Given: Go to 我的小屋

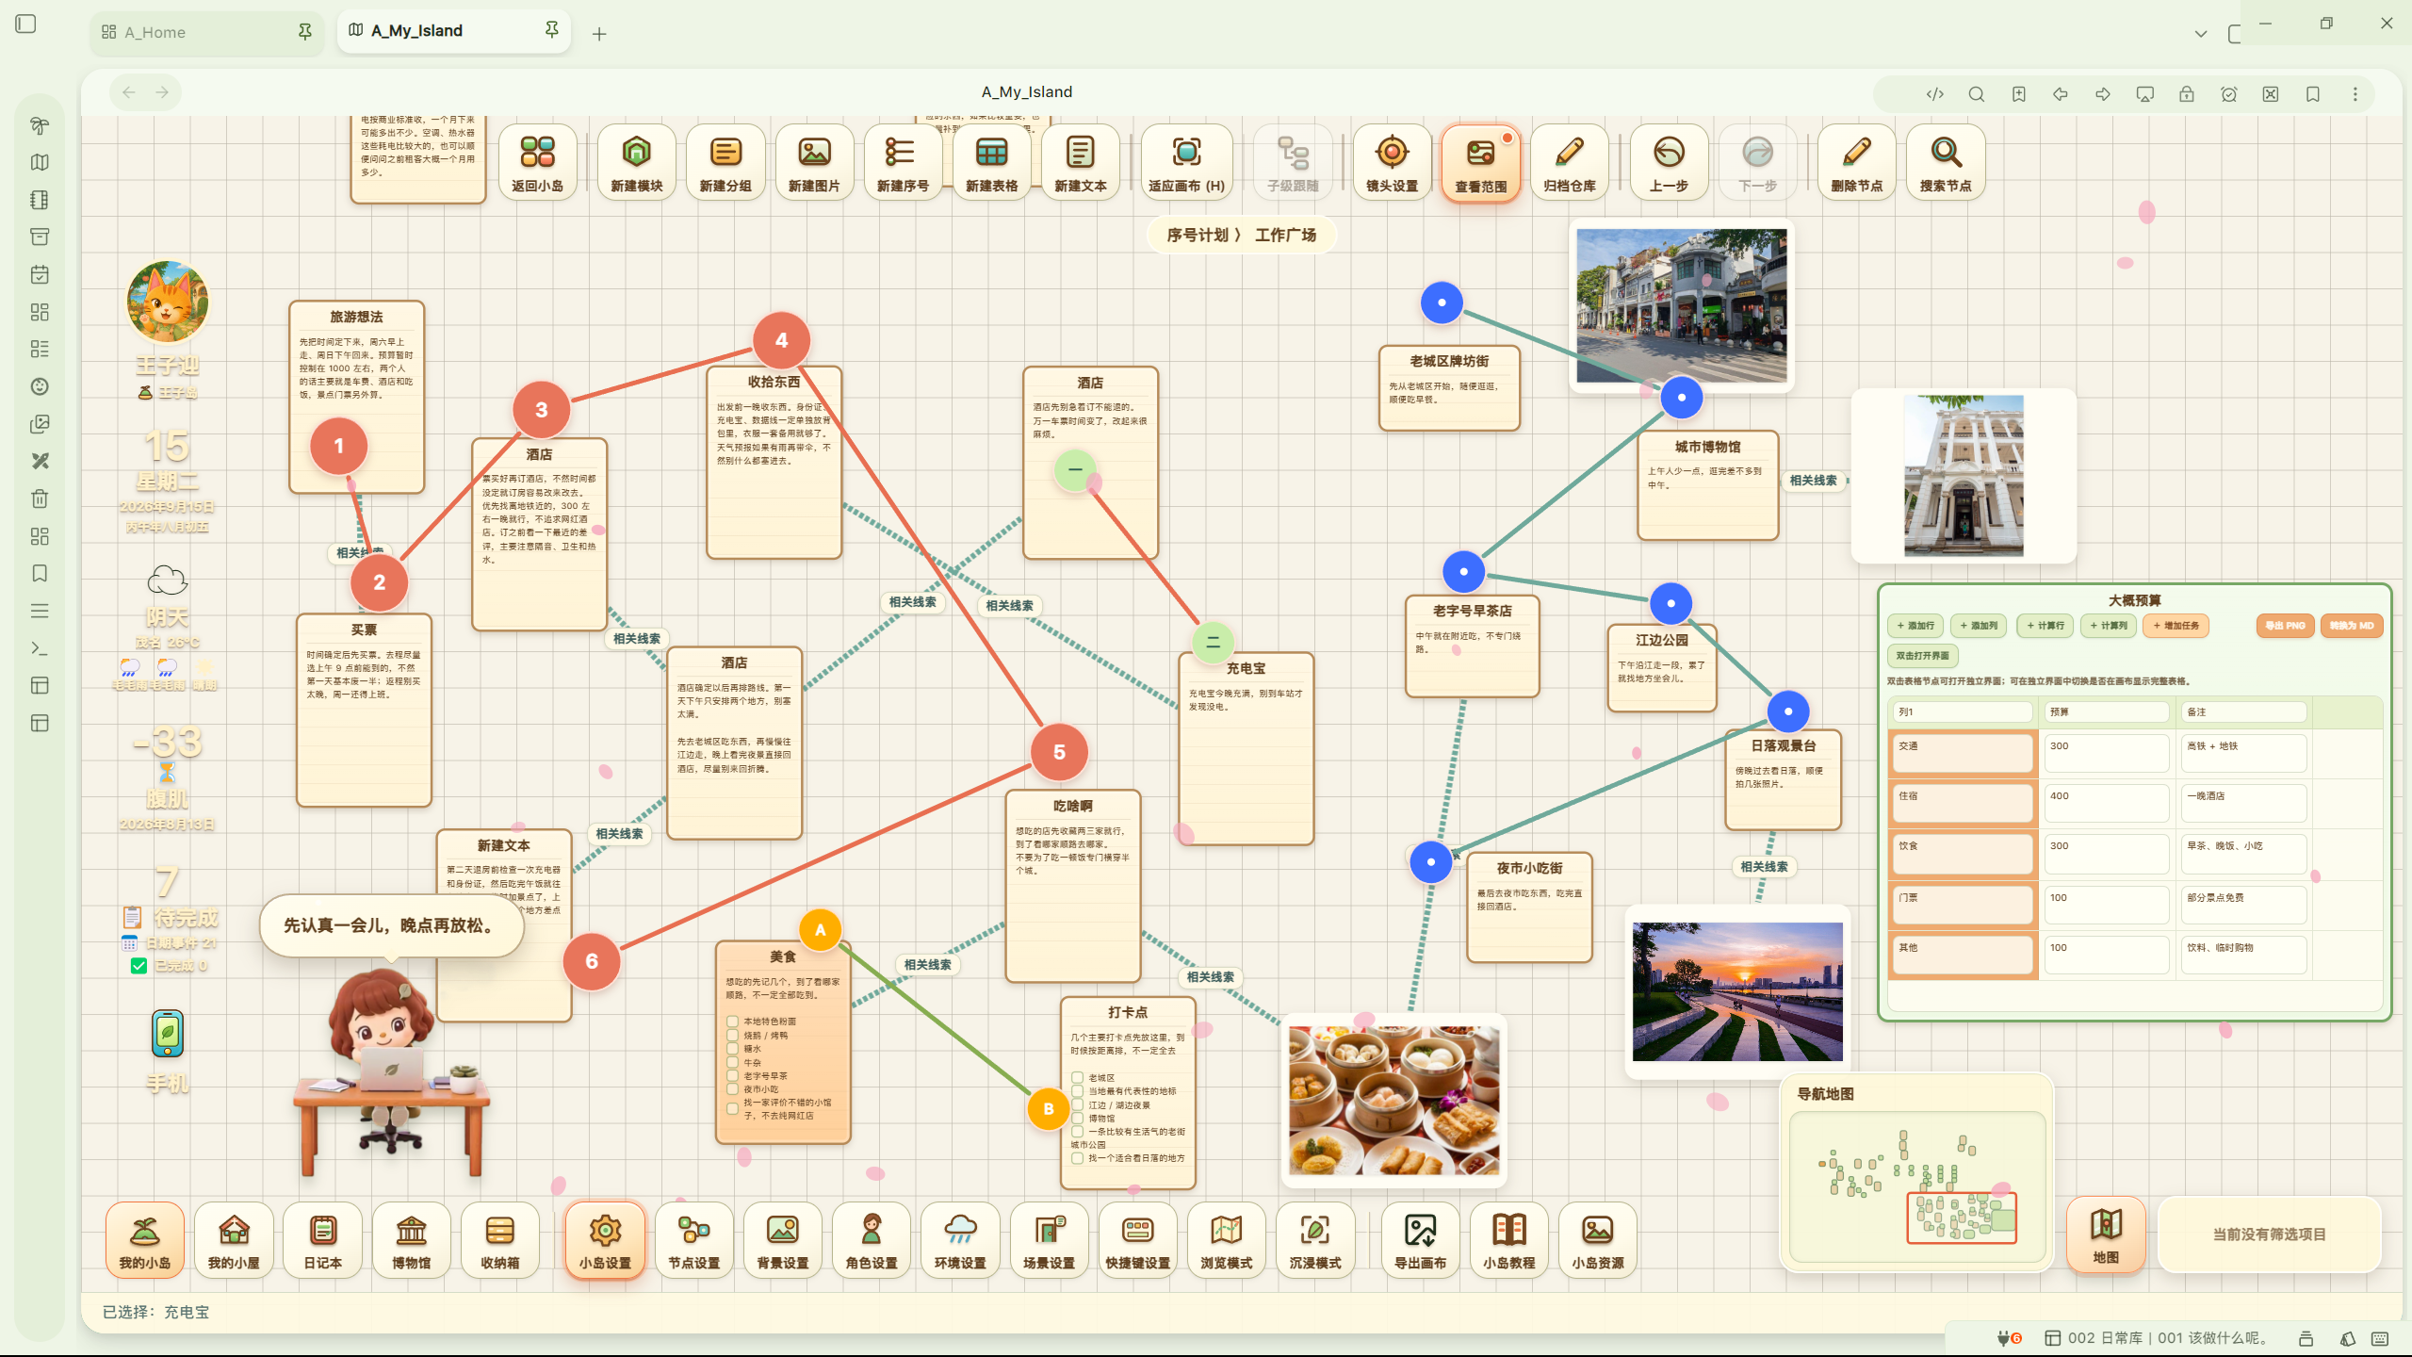Looking at the screenshot, I should pos(234,1240).
